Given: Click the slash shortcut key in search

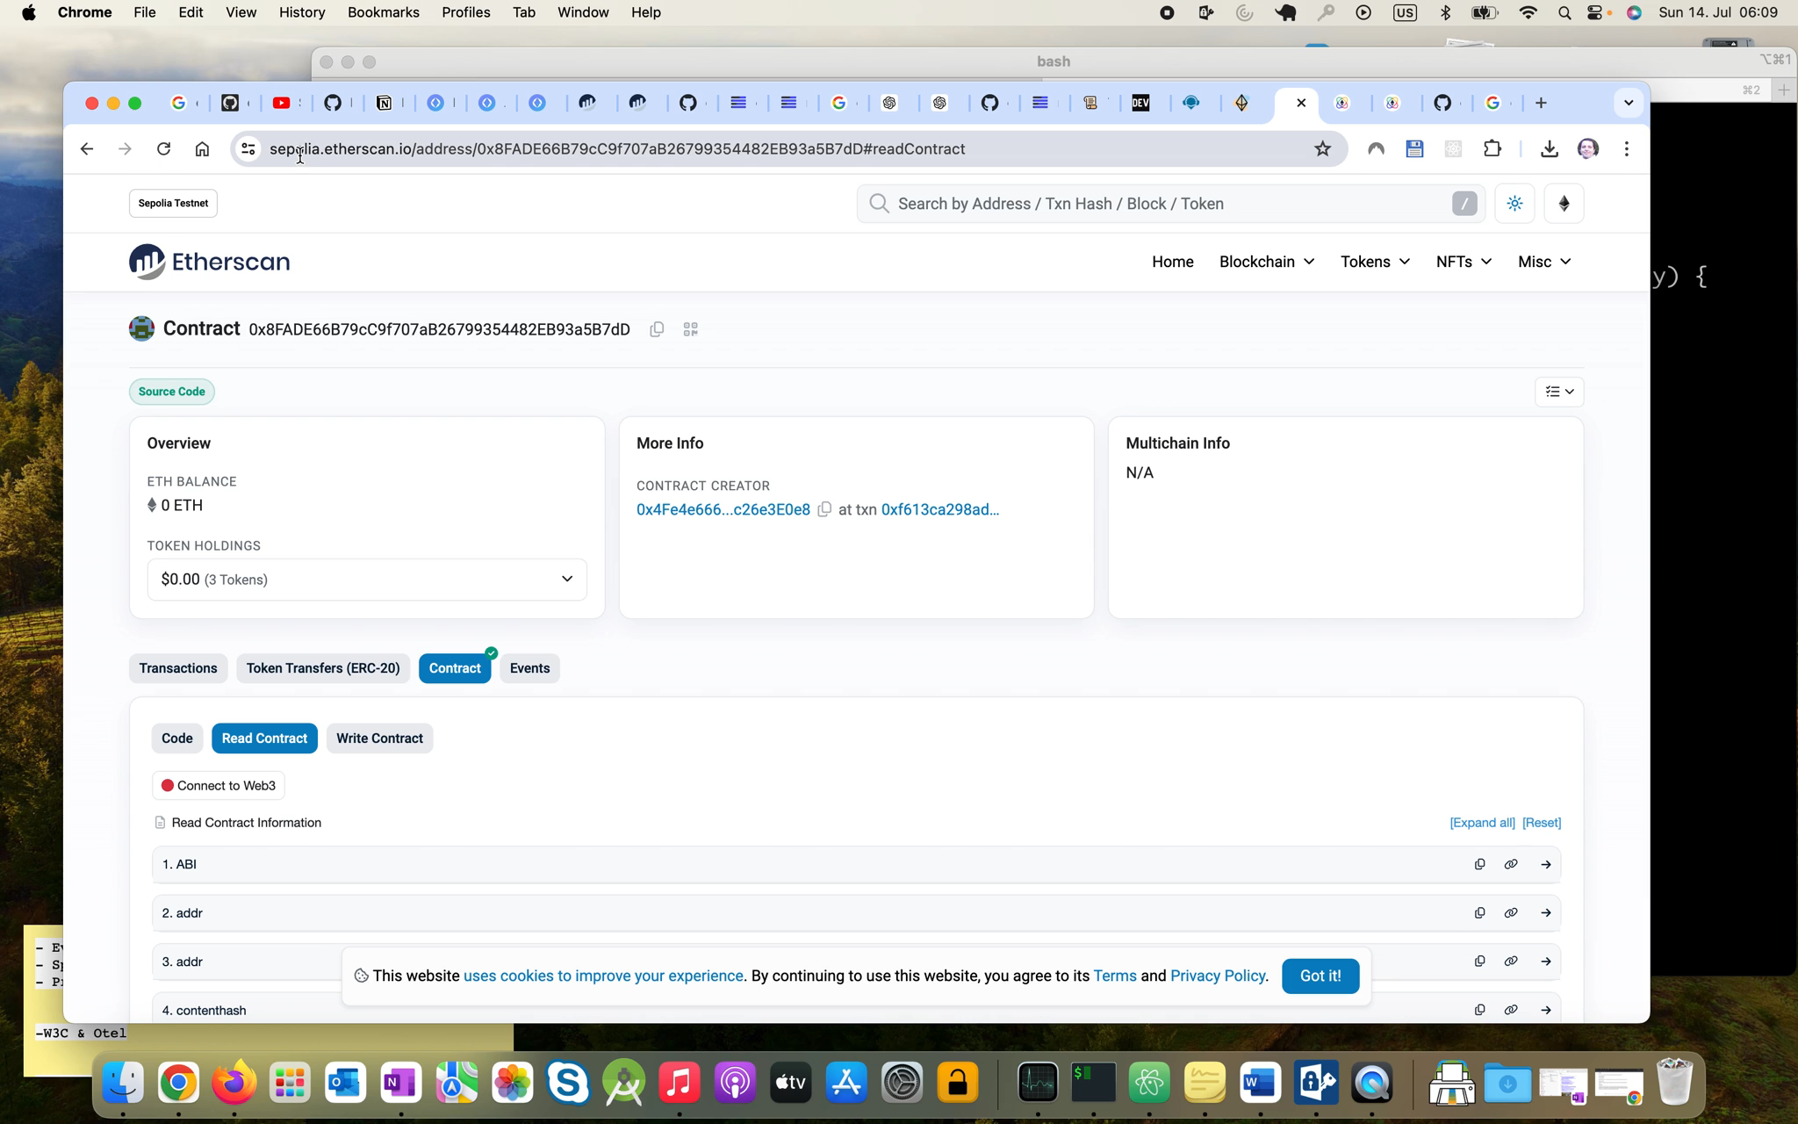Looking at the screenshot, I should [1464, 204].
